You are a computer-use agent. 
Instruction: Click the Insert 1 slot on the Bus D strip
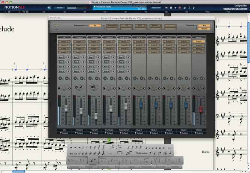pos(139,42)
